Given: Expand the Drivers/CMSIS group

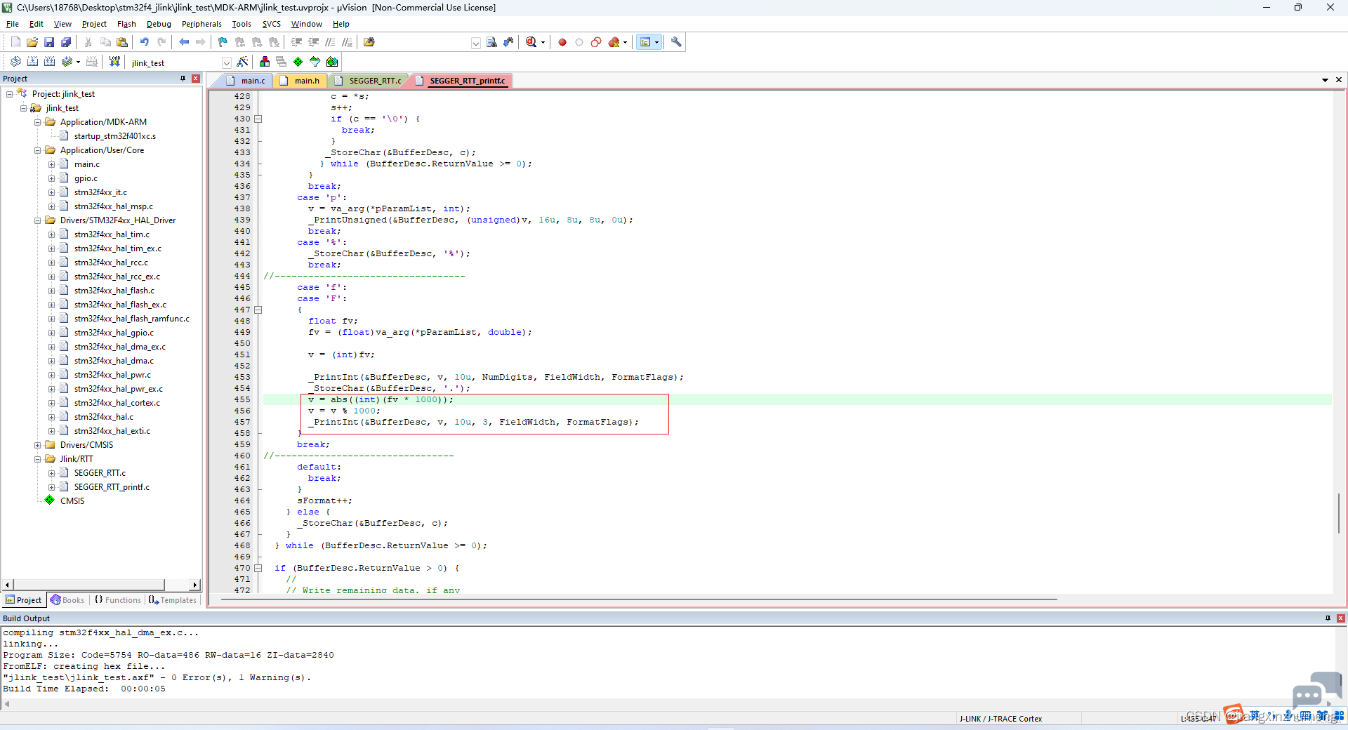Looking at the screenshot, I should coord(37,445).
